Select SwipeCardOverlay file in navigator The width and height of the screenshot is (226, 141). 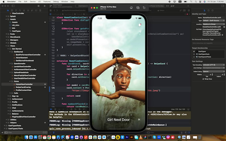23,87
